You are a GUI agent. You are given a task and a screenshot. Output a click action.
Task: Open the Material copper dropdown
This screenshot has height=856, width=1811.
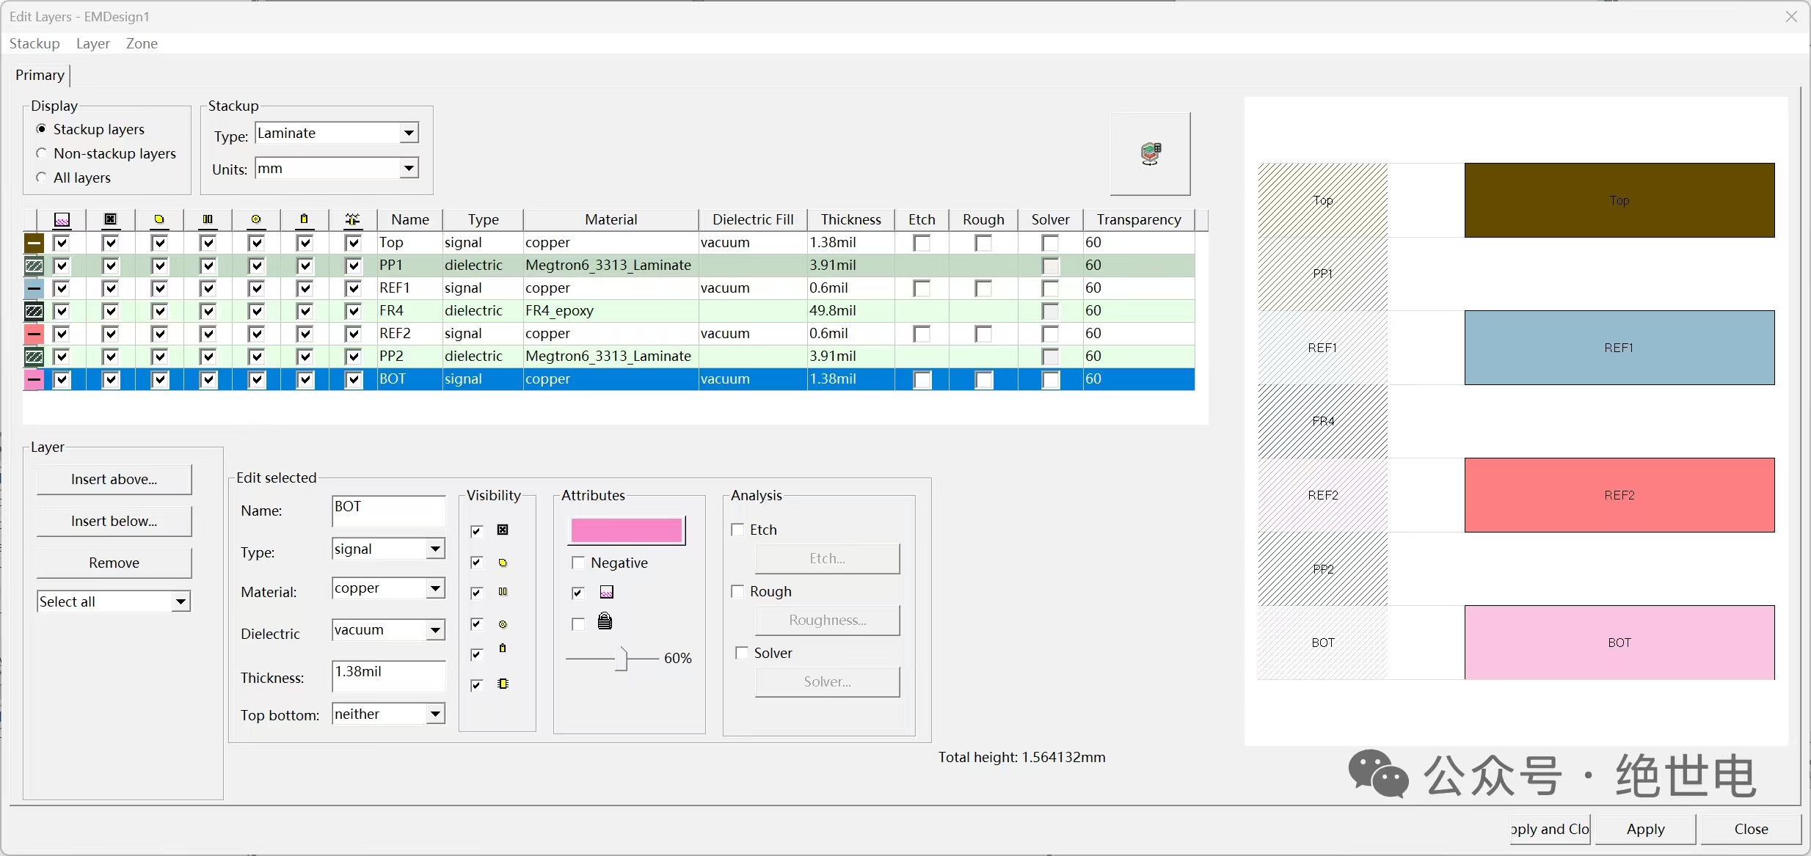(x=435, y=588)
